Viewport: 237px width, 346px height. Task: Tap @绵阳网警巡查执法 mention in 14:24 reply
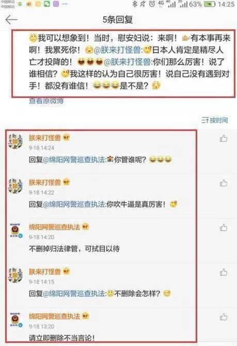click(x=74, y=159)
